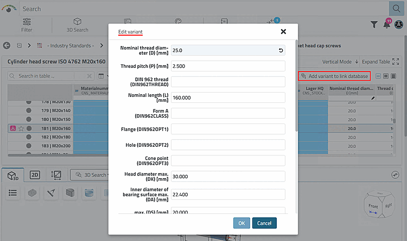Image resolution: width=407 pixels, height=241 pixels.
Task: Click the Front face of view cube
Action: tap(373, 206)
